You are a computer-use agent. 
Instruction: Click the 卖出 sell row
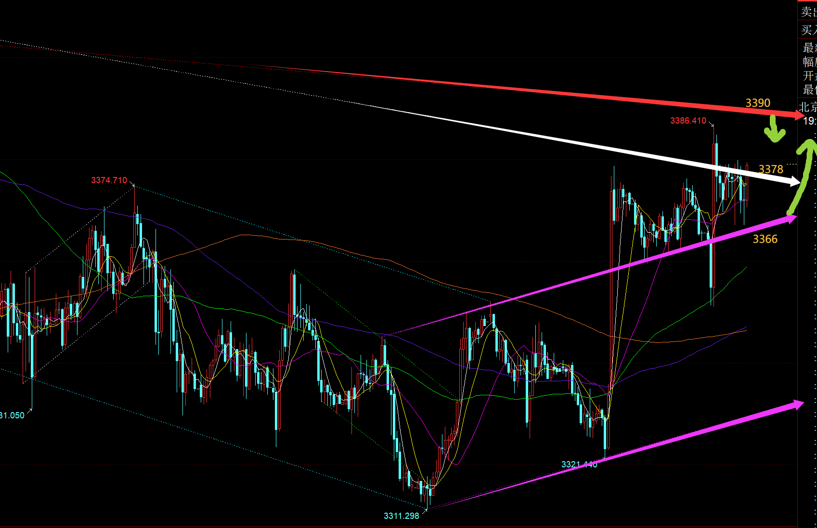808,12
